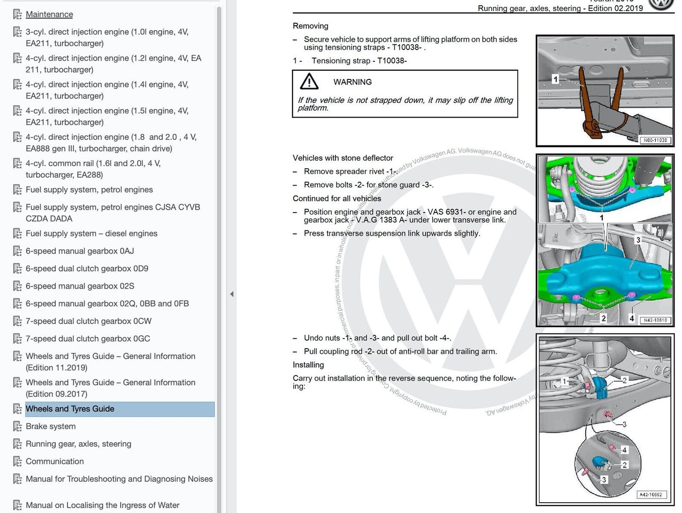Open 3-cyl. direct injection engine 1.0l bookmark
682x513 pixels.
(107, 37)
